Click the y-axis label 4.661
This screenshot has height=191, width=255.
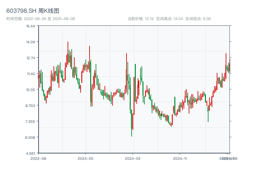[30, 153]
